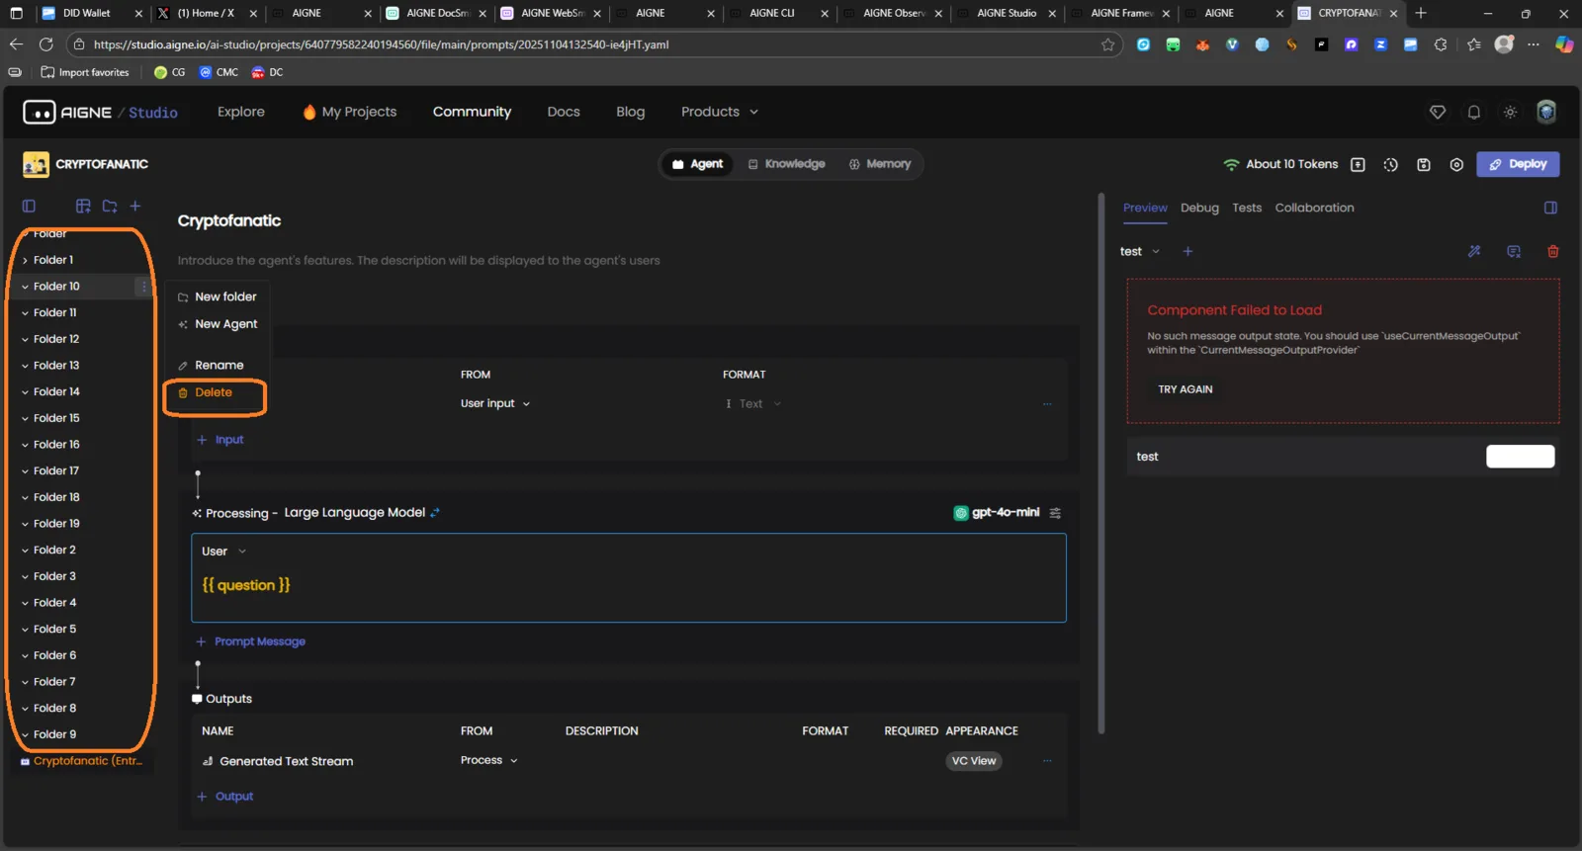Screen dimensions: 1582x851
Task: Click the diamond icon in AIGNE header
Action: pyautogui.click(x=1438, y=113)
